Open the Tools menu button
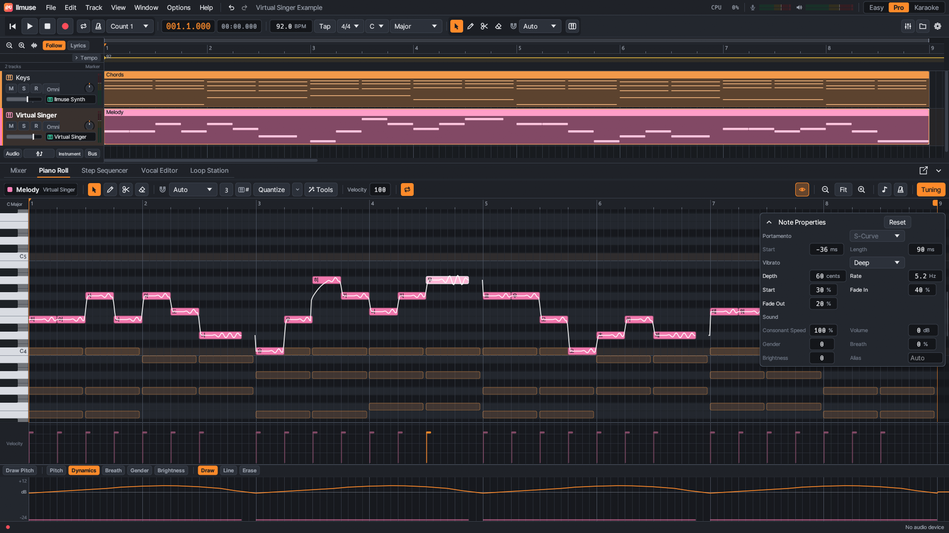949x533 pixels. click(321, 190)
